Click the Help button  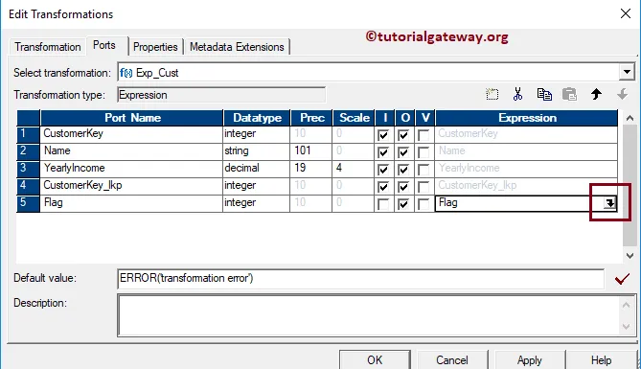tap(601, 359)
